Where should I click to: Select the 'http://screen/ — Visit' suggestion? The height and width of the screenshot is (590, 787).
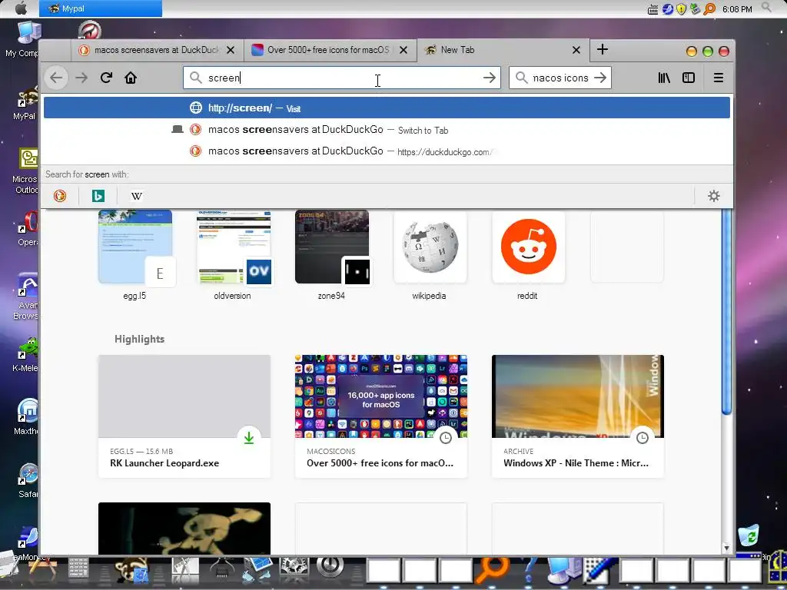point(387,108)
